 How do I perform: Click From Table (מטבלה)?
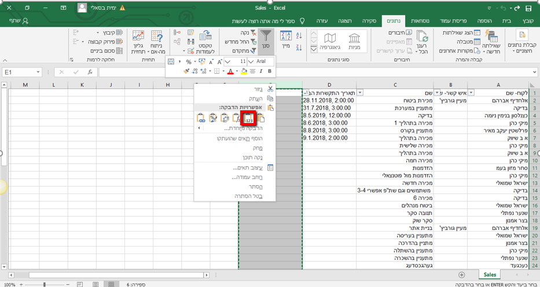[x=468, y=42]
